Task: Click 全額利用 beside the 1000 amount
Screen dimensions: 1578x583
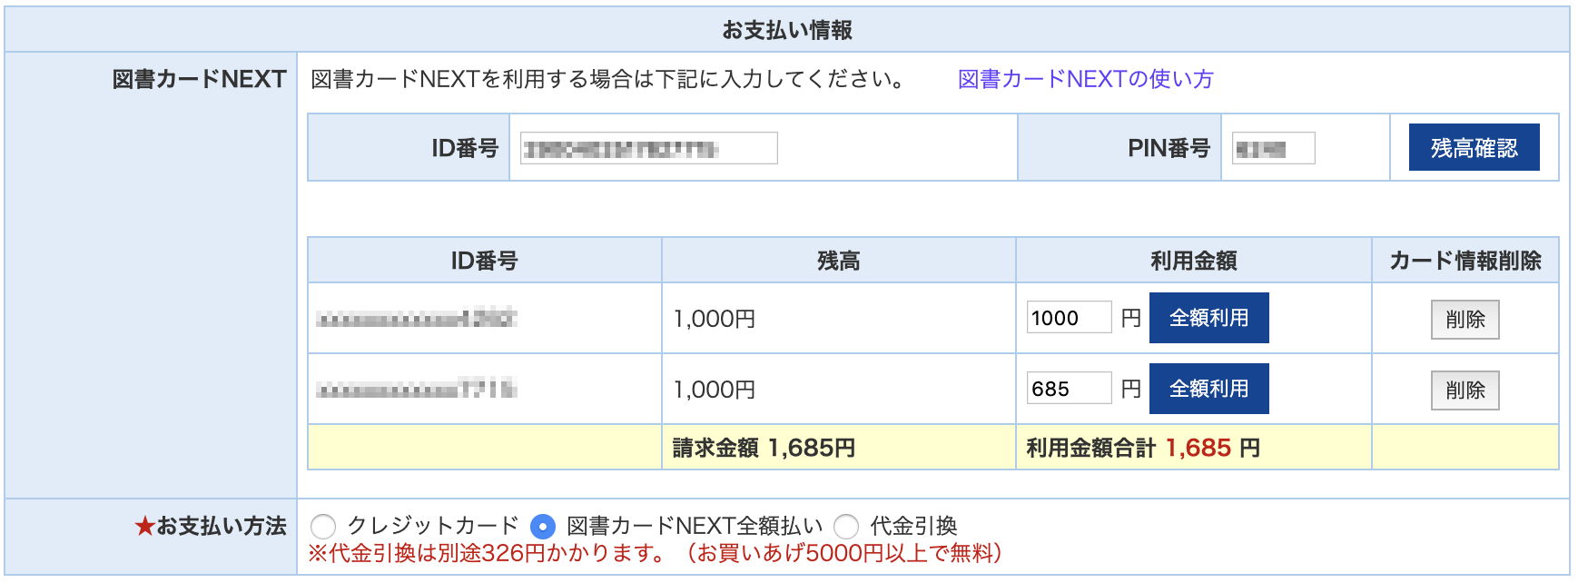Action: pos(1208,318)
